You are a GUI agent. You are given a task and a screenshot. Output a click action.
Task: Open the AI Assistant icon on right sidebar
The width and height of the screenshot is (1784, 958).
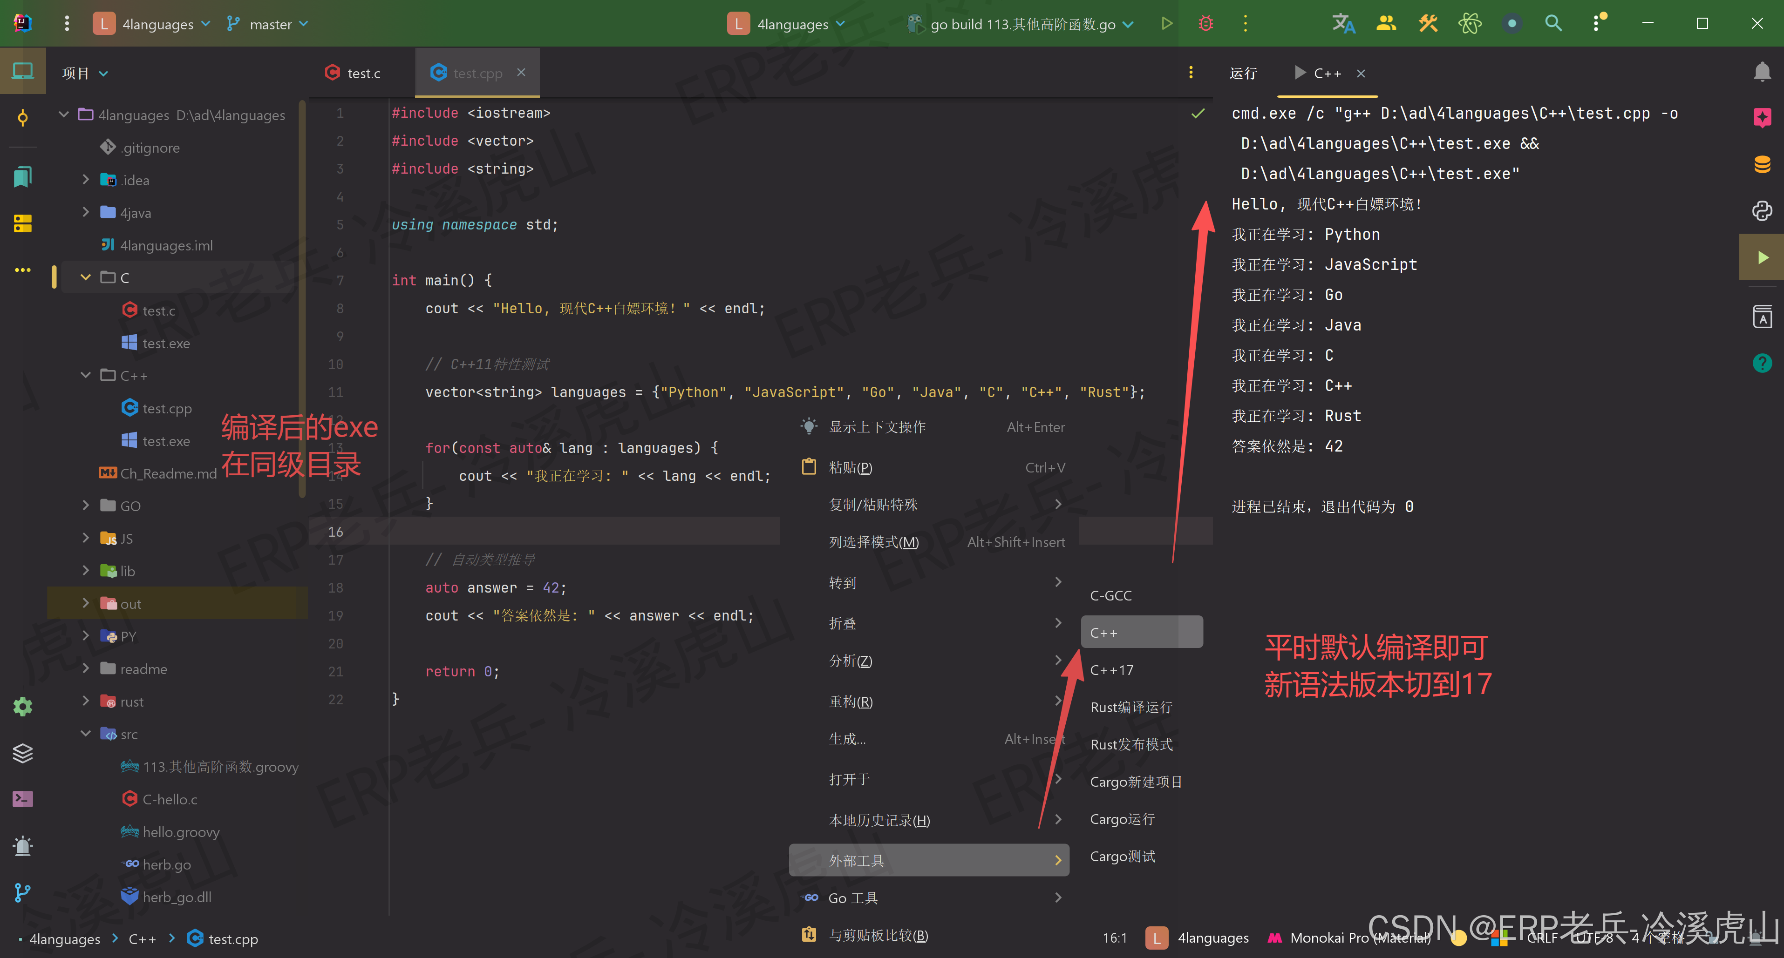tap(1763, 118)
